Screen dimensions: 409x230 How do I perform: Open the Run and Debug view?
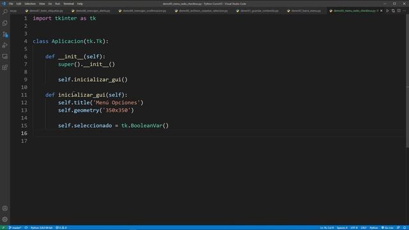point(5,45)
